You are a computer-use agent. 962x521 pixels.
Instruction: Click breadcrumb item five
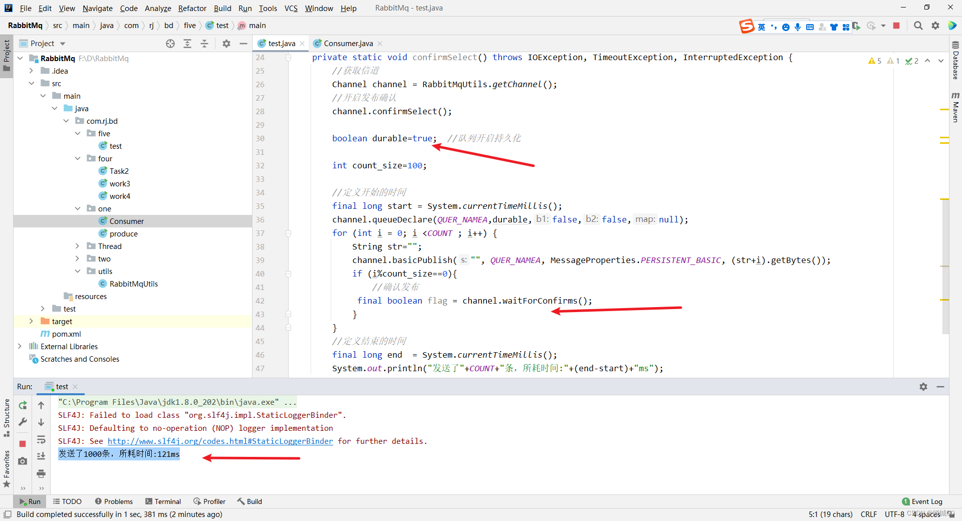(x=190, y=26)
